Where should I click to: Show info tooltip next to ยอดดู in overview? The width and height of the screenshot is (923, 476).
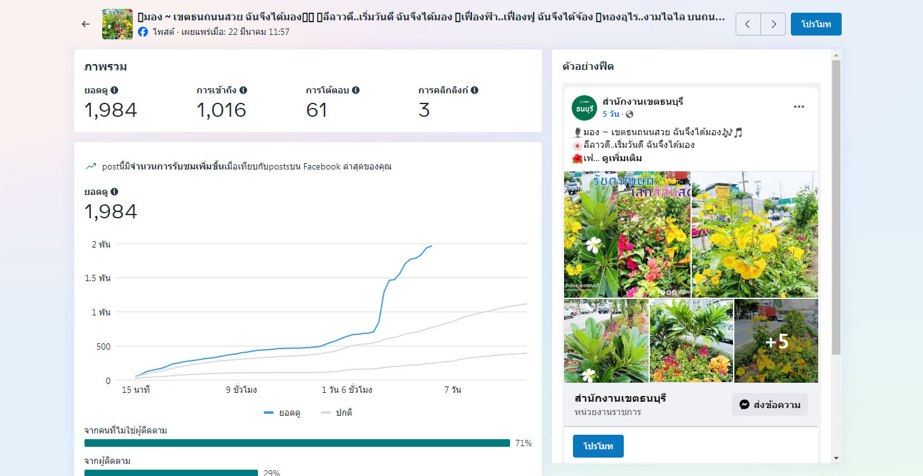[114, 90]
